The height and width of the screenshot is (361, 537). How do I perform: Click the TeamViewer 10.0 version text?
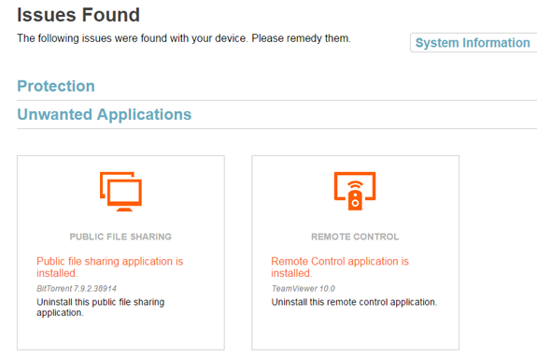pyautogui.click(x=304, y=289)
